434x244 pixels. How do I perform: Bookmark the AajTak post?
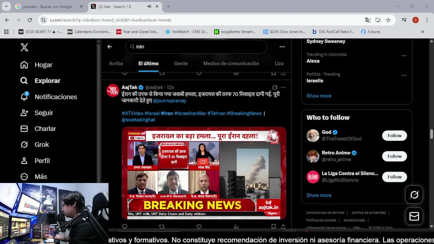pyautogui.click(x=273, y=226)
